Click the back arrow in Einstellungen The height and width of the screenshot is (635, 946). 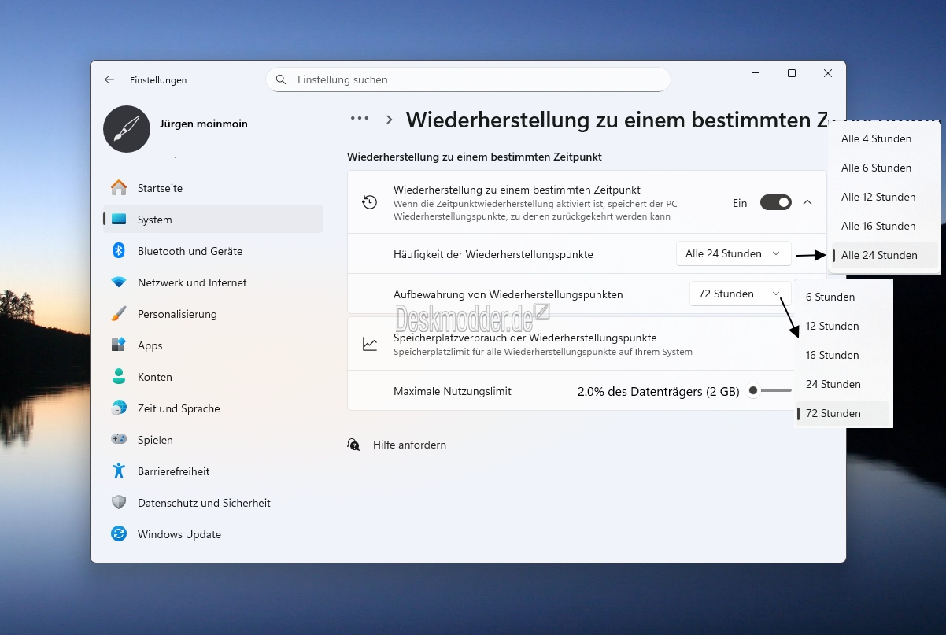(x=109, y=80)
